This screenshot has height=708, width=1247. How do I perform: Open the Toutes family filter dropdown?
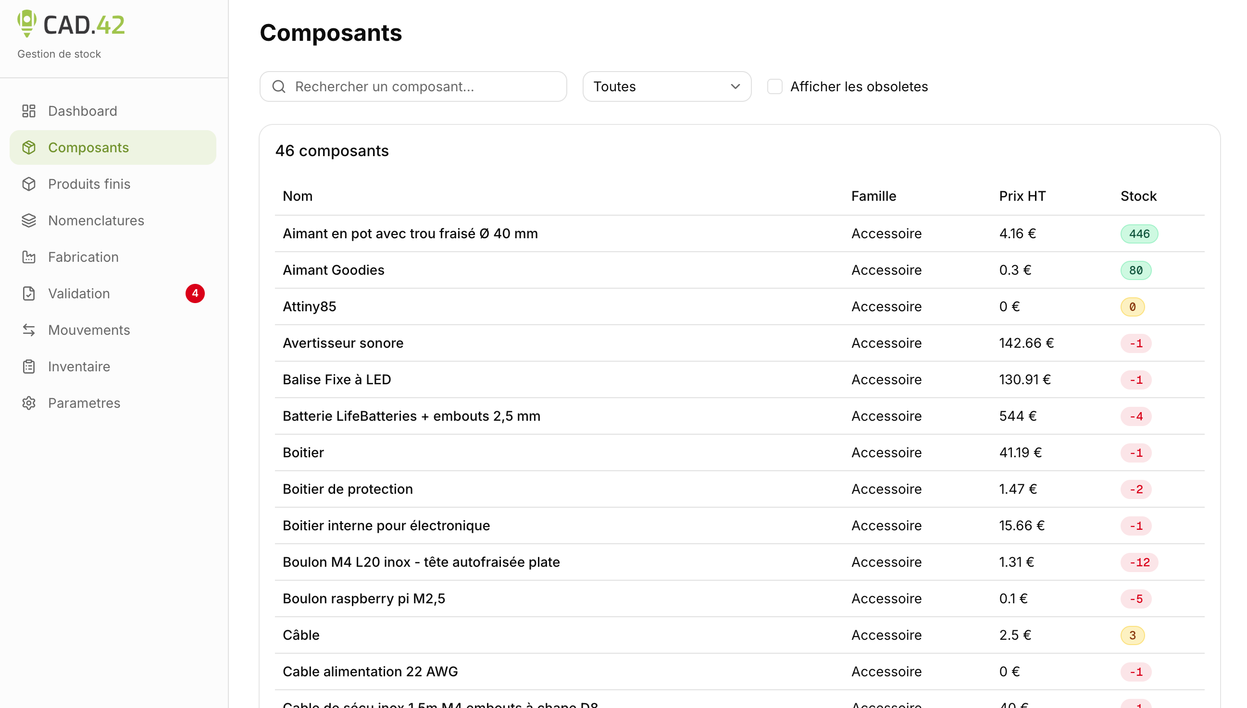[x=667, y=86]
